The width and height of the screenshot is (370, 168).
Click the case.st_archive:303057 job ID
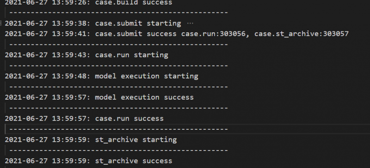[x=302, y=34]
